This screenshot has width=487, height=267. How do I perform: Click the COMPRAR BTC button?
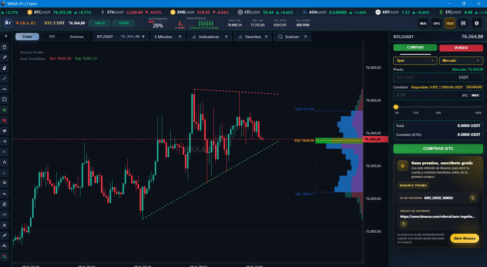[438, 149]
